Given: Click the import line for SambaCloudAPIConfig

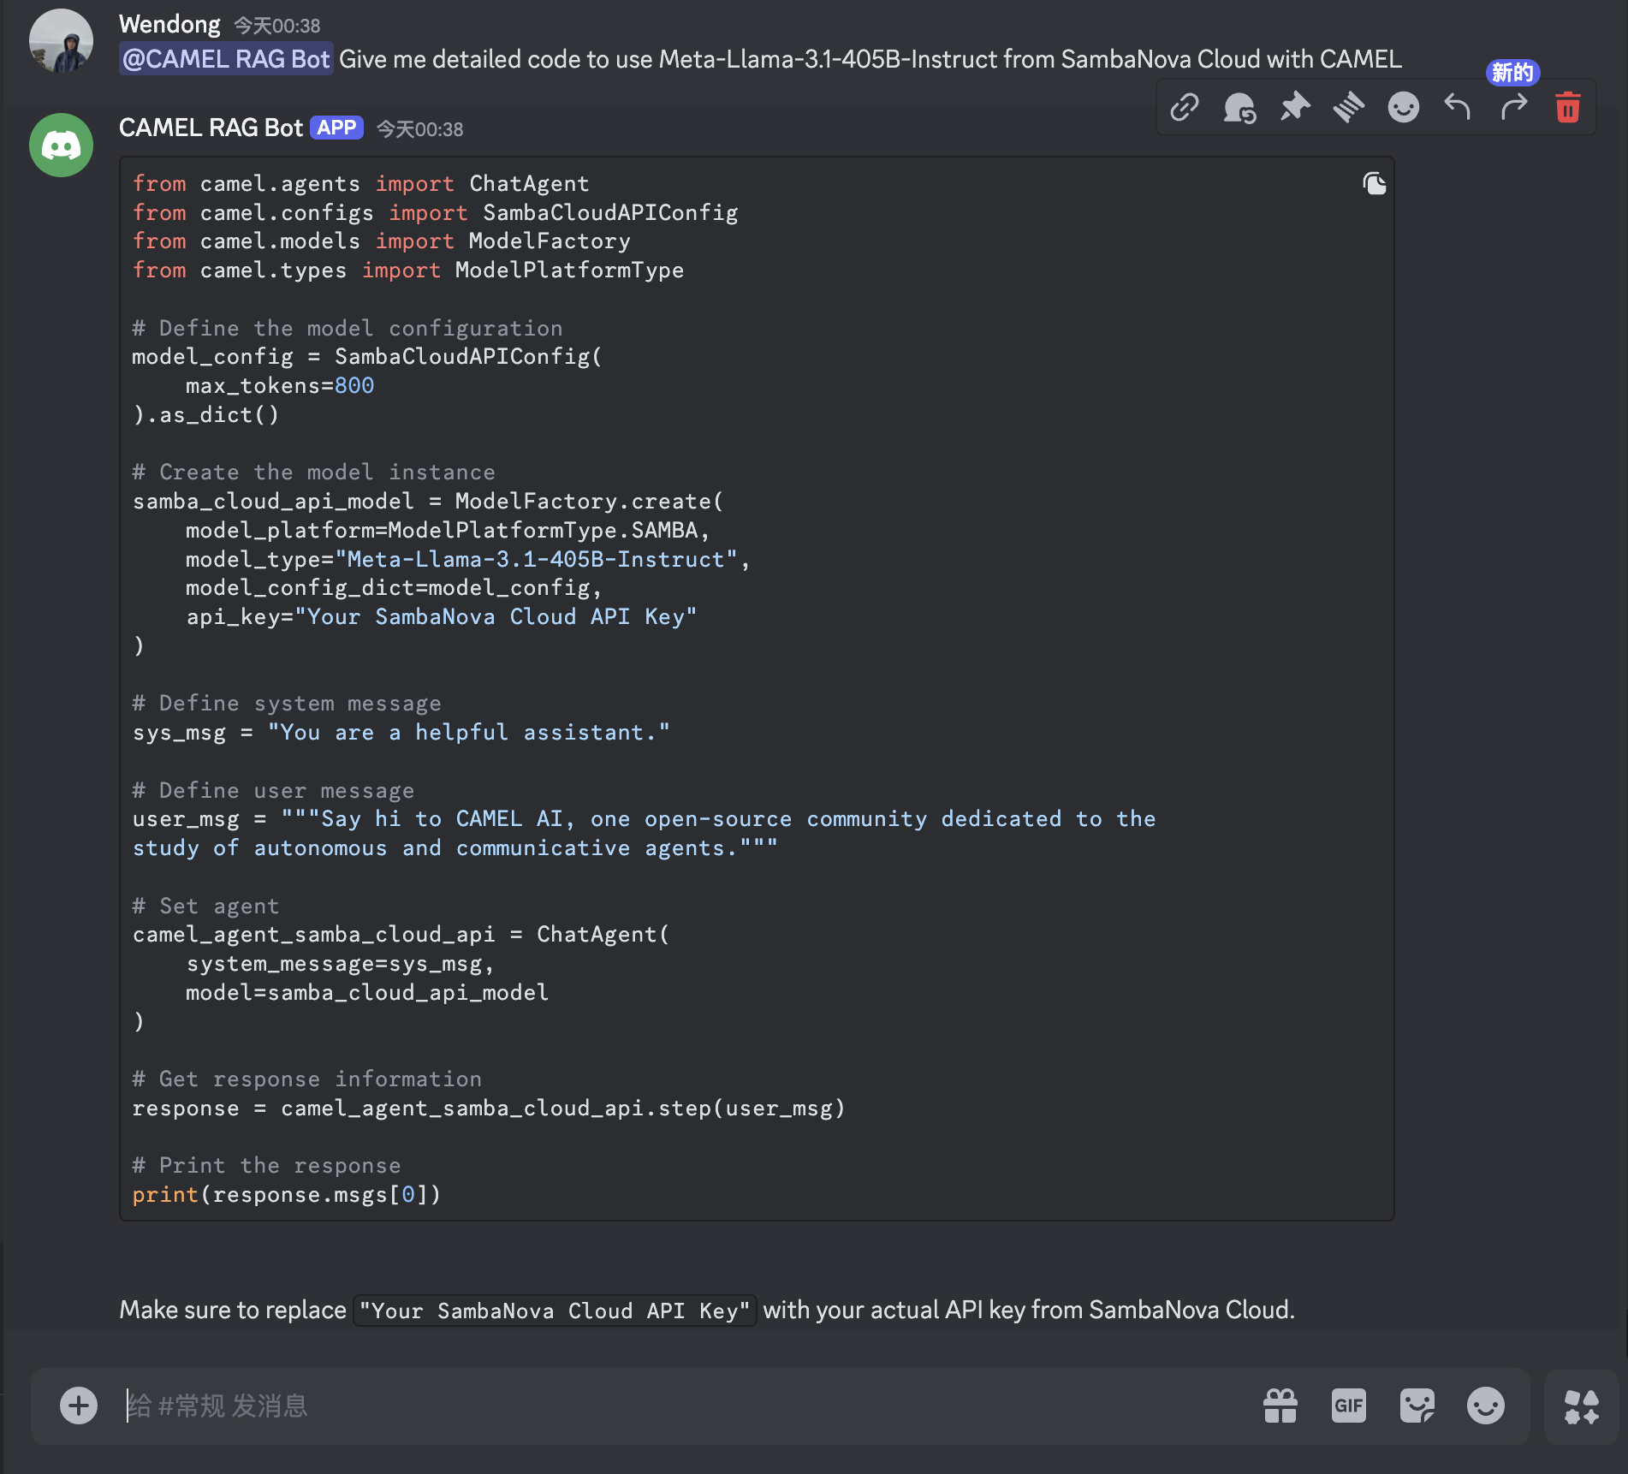Looking at the screenshot, I should click(x=435, y=212).
